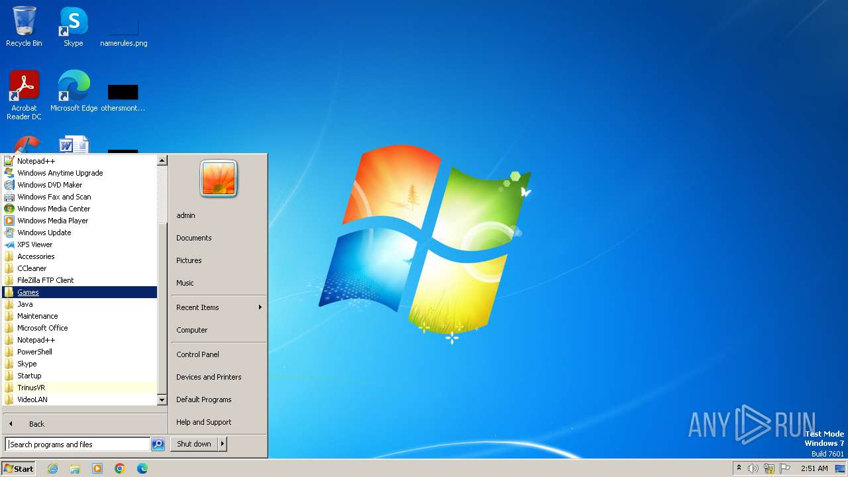This screenshot has height=477, width=848.
Task: Click the Start button
Action: [19, 468]
